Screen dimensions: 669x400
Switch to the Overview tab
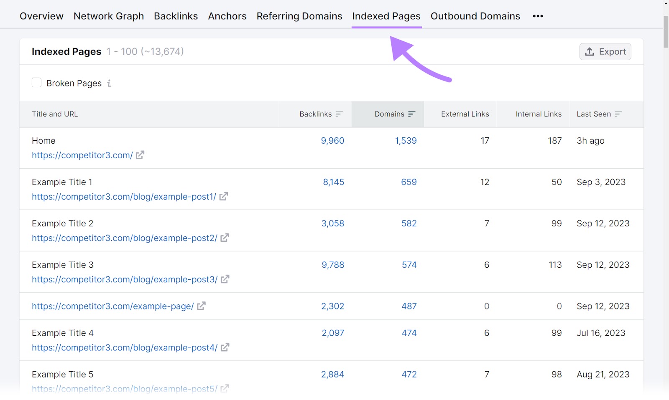pos(41,16)
